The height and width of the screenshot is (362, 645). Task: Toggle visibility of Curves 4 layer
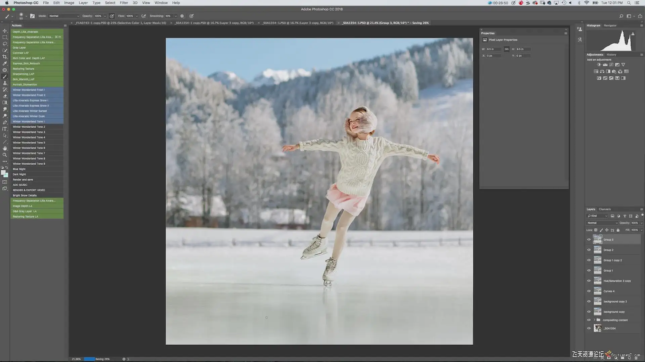[589, 291]
